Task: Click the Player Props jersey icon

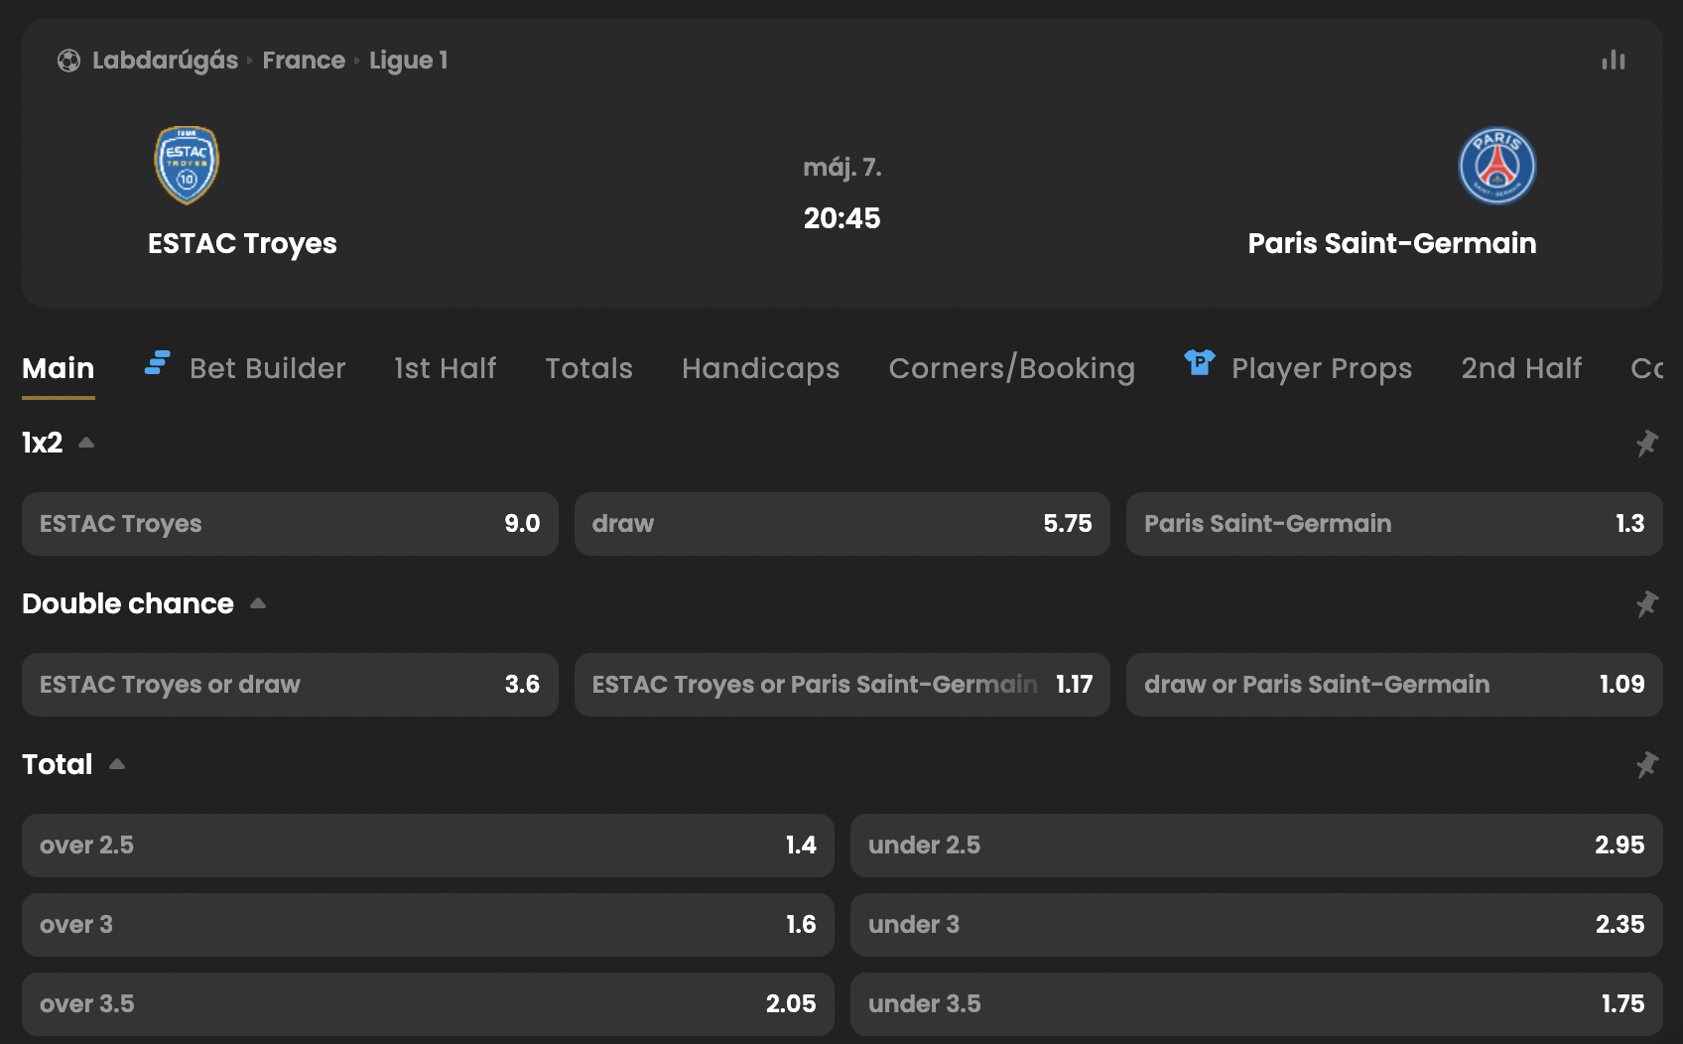Action: pos(1200,363)
